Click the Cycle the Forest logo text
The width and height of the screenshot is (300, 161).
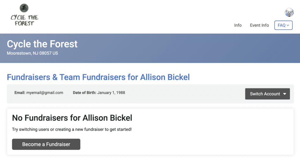(25, 20)
